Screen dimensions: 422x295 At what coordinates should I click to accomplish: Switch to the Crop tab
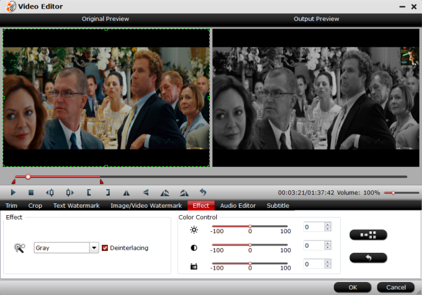35,205
